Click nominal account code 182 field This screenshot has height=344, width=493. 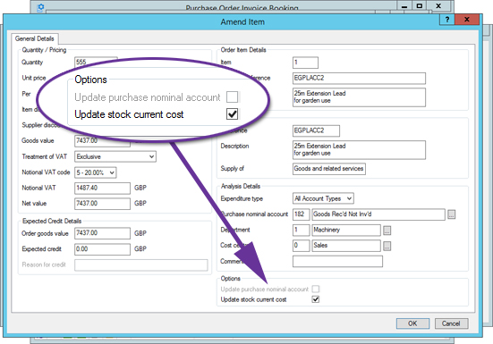coord(301,214)
